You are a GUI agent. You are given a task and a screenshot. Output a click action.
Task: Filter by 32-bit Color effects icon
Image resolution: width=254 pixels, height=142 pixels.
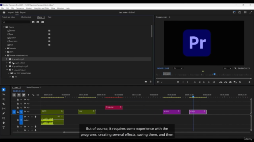coord(38,22)
